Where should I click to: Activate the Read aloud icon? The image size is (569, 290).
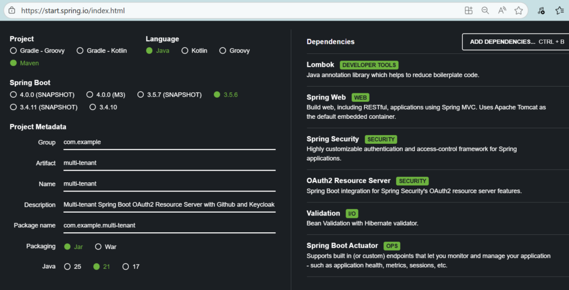(502, 11)
